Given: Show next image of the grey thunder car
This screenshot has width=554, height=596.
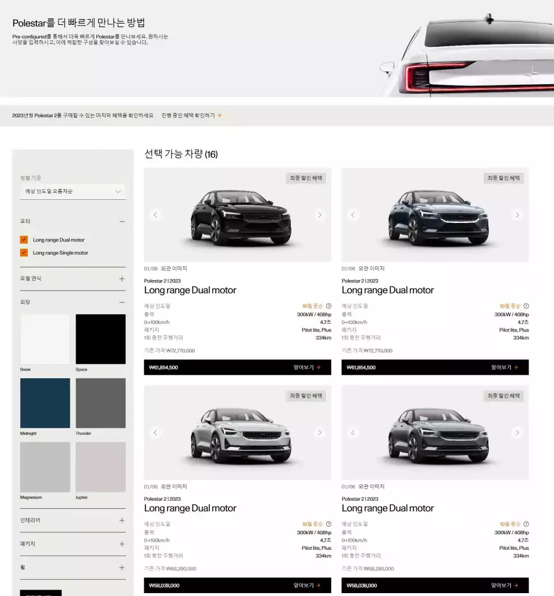Looking at the screenshot, I should [517, 433].
